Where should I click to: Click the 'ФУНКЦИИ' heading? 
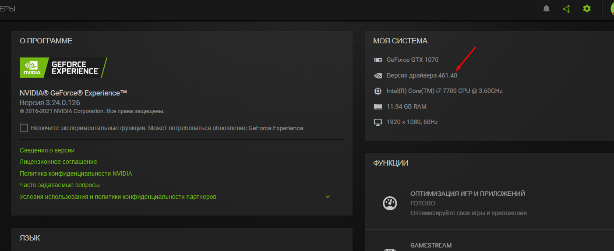click(x=391, y=163)
